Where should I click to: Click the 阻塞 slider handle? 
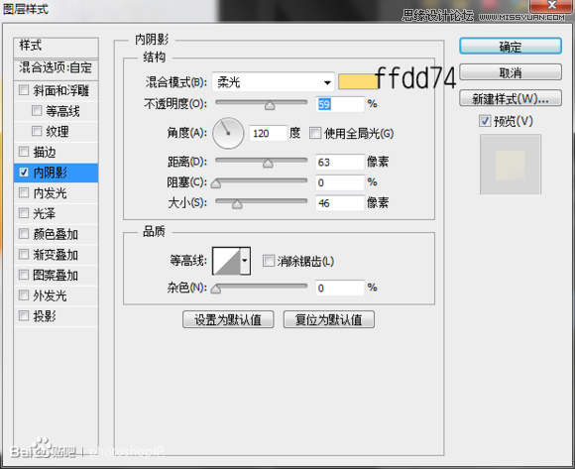tap(216, 183)
